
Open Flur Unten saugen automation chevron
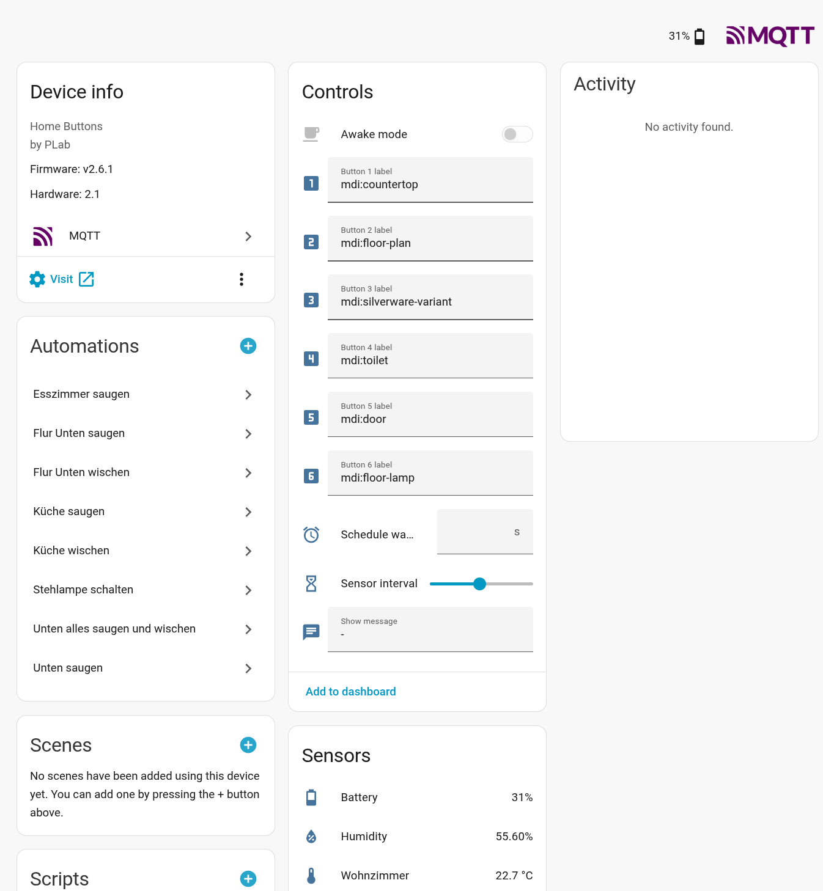[x=248, y=434]
